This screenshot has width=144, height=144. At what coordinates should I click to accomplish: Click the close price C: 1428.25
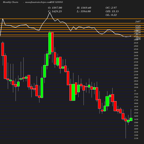[x=55, y=11]
